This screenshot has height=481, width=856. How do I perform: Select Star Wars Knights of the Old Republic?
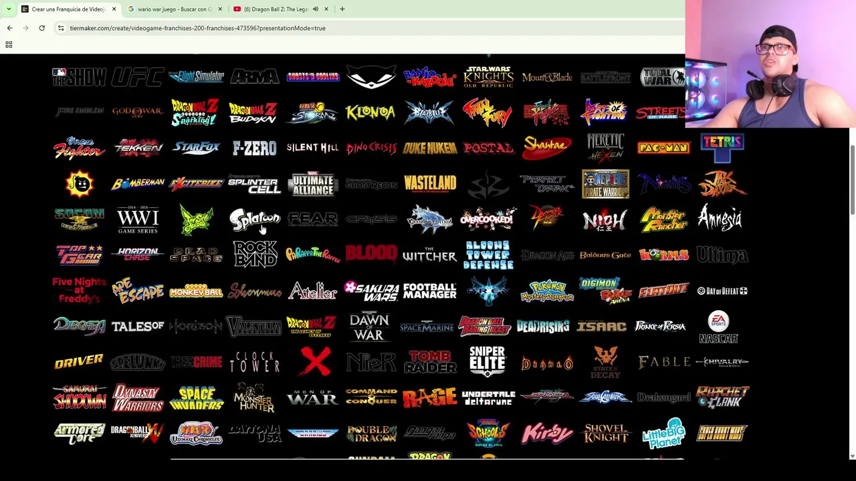pos(488,77)
